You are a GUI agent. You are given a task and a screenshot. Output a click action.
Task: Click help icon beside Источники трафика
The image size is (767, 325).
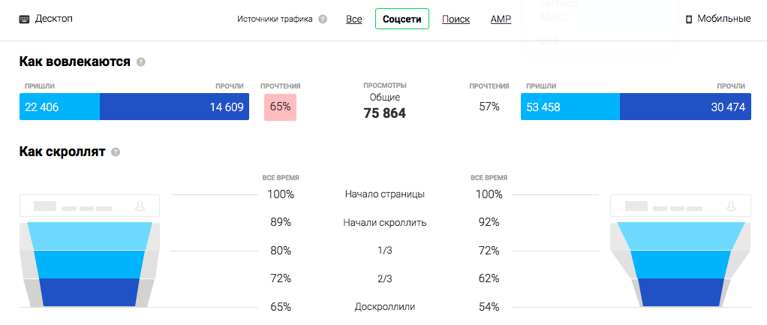323,20
